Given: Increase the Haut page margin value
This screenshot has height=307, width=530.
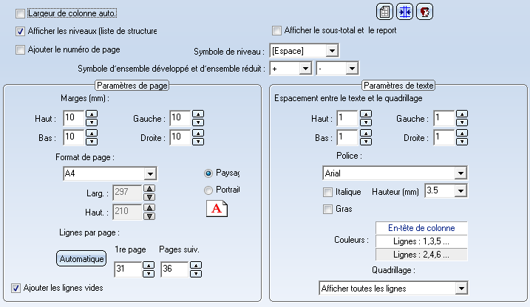Looking at the screenshot, I should coord(92,114).
